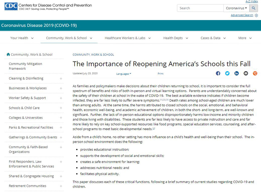
Task: Expand Colleges & Universities plus icon
Action: point(61,118)
